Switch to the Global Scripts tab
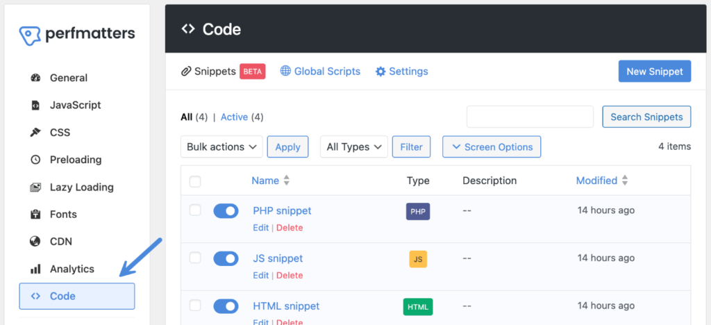 [320, 71]
